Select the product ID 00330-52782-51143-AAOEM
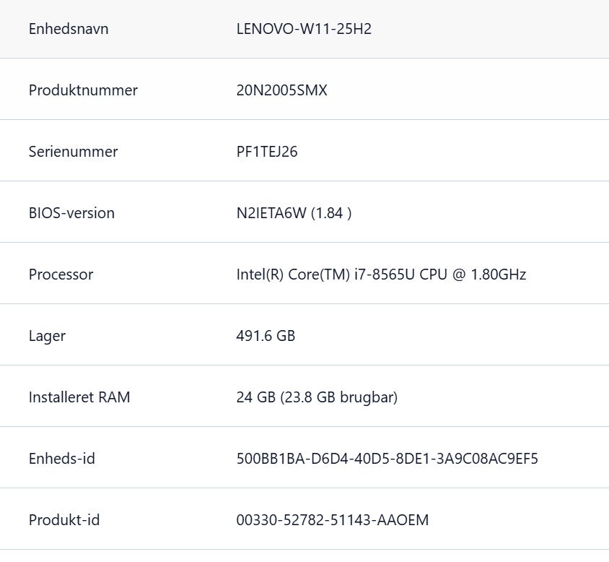Screen dimensions: 609x562 332,520
